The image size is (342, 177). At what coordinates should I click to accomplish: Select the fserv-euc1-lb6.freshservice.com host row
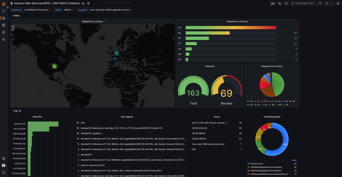217,144
